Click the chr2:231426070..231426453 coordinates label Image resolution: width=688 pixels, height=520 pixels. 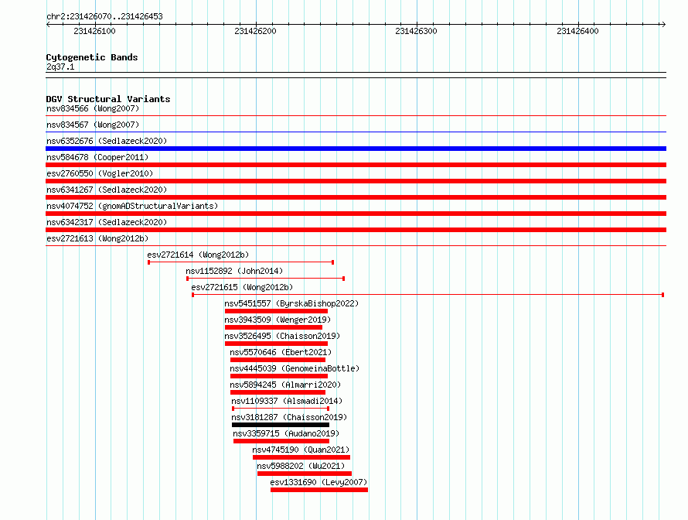point(104,16)
